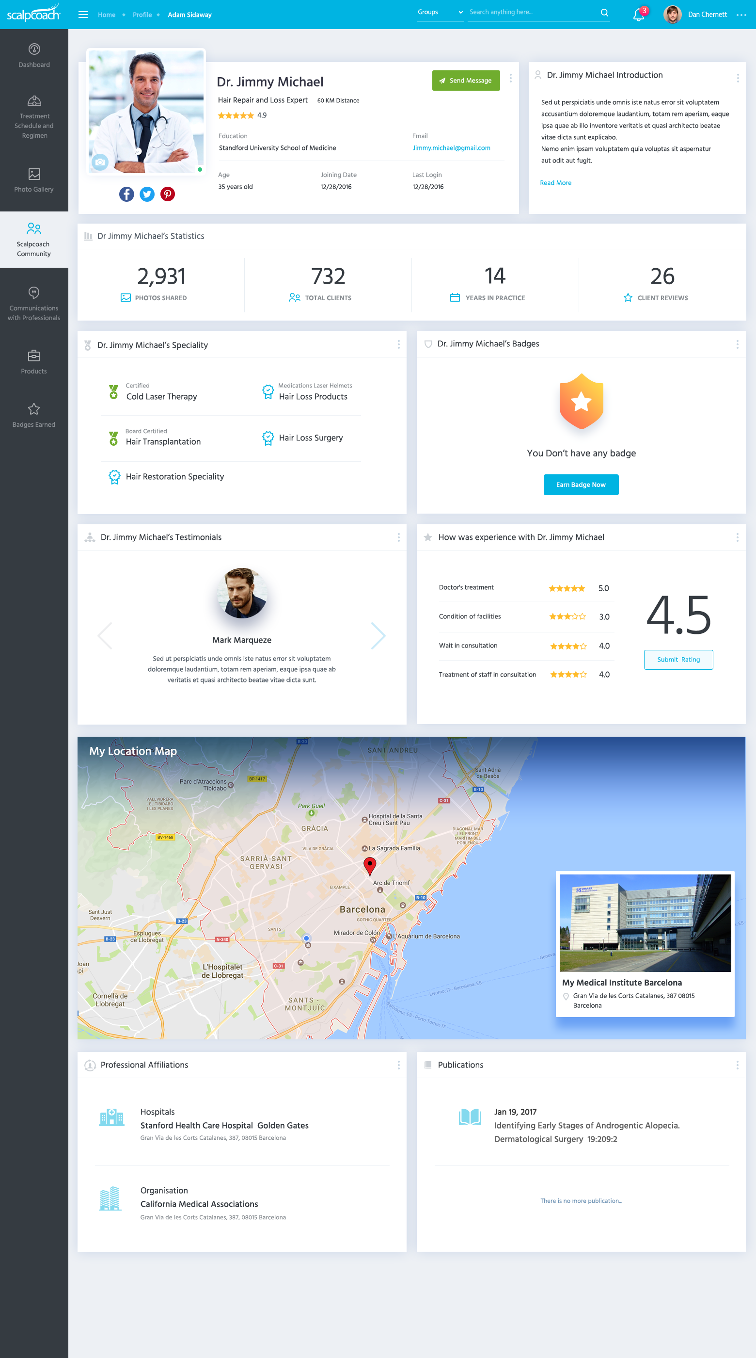The height and width of the screenshot is (1358, 756).
Task: Open options menu on Speciality card
Action: coord(398,344)
